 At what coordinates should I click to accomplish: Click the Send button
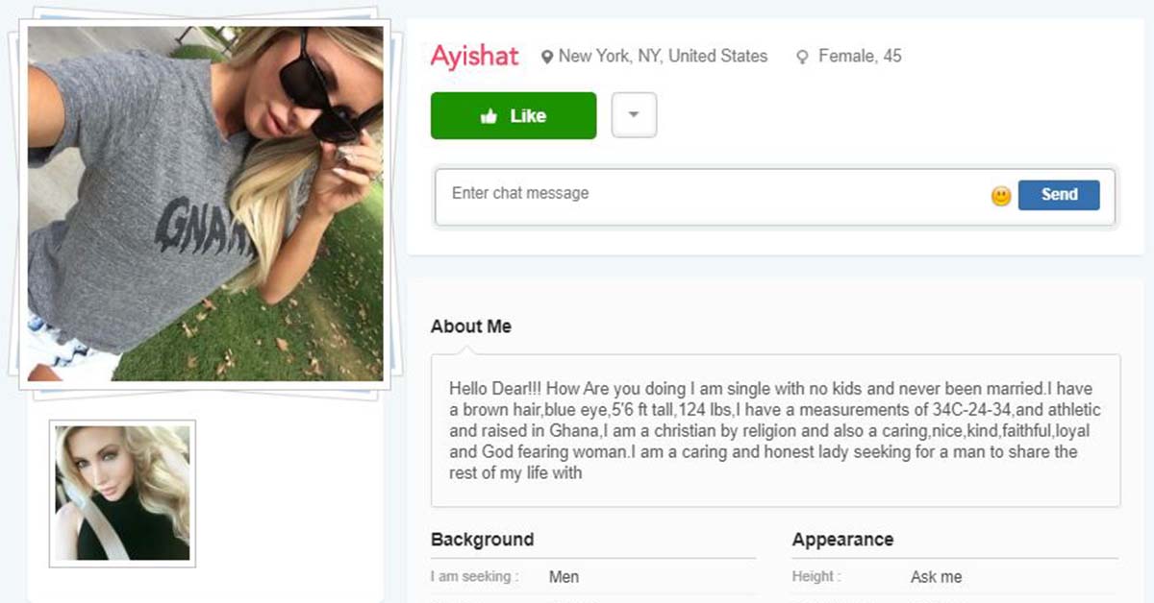[x=1059, y=194]
